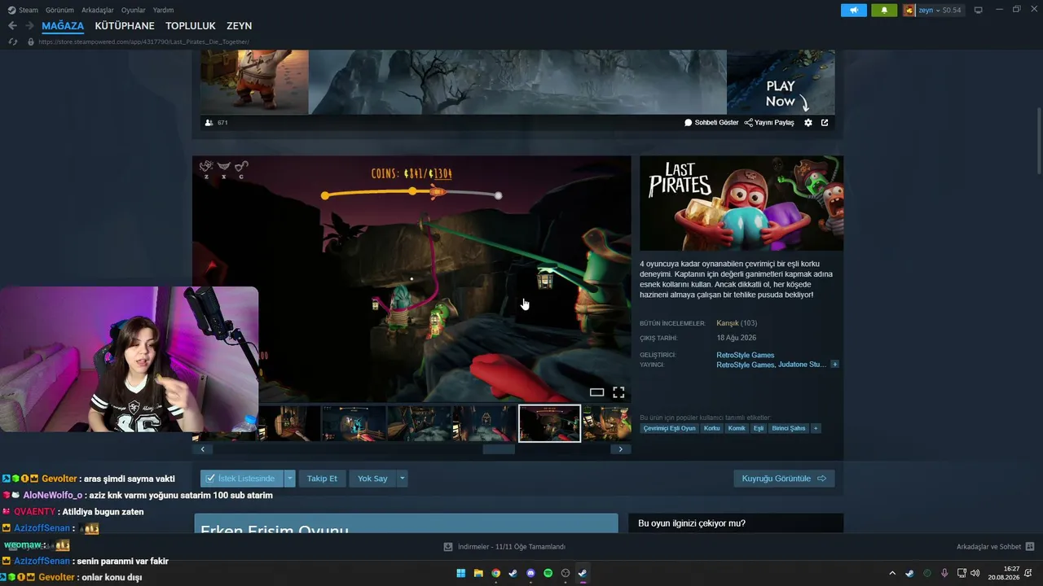The width and height of the screenshot is (1043, 586).
Task: Click the thumbnail strip horizontal scrollbar handle
Action: tap(499, 449)
